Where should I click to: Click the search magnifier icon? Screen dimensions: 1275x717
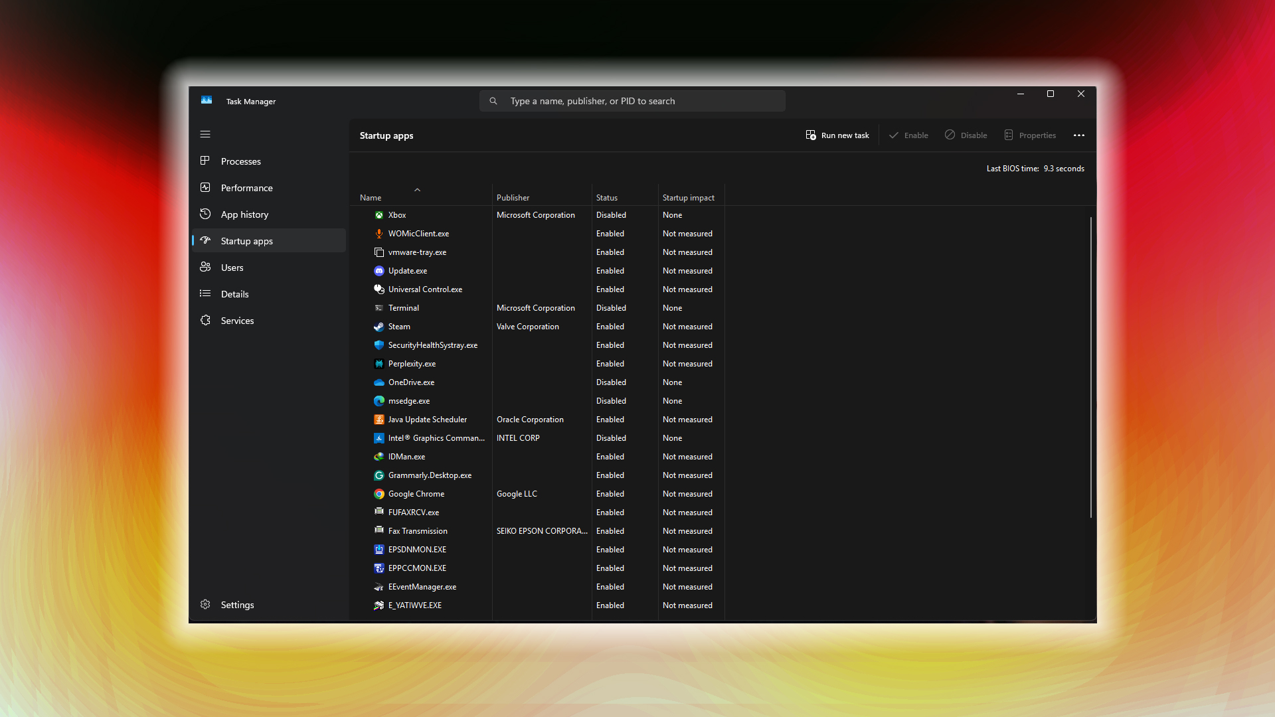coord(493,101)
